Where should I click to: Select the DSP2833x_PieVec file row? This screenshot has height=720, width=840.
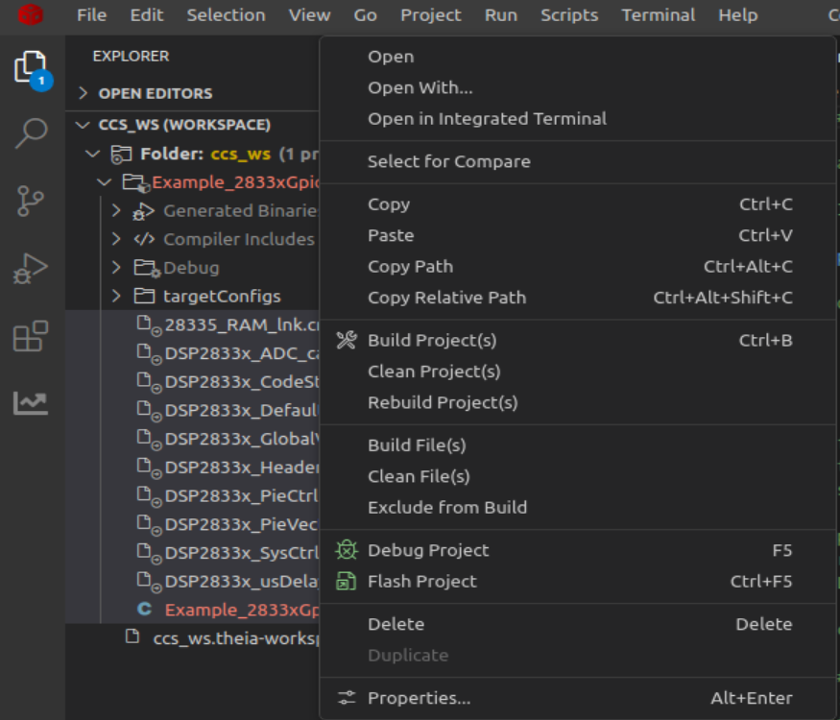point(192,524)
